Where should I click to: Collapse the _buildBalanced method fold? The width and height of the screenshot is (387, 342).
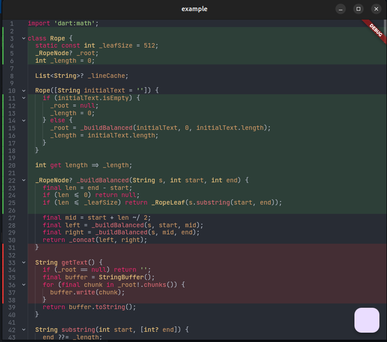23,180
